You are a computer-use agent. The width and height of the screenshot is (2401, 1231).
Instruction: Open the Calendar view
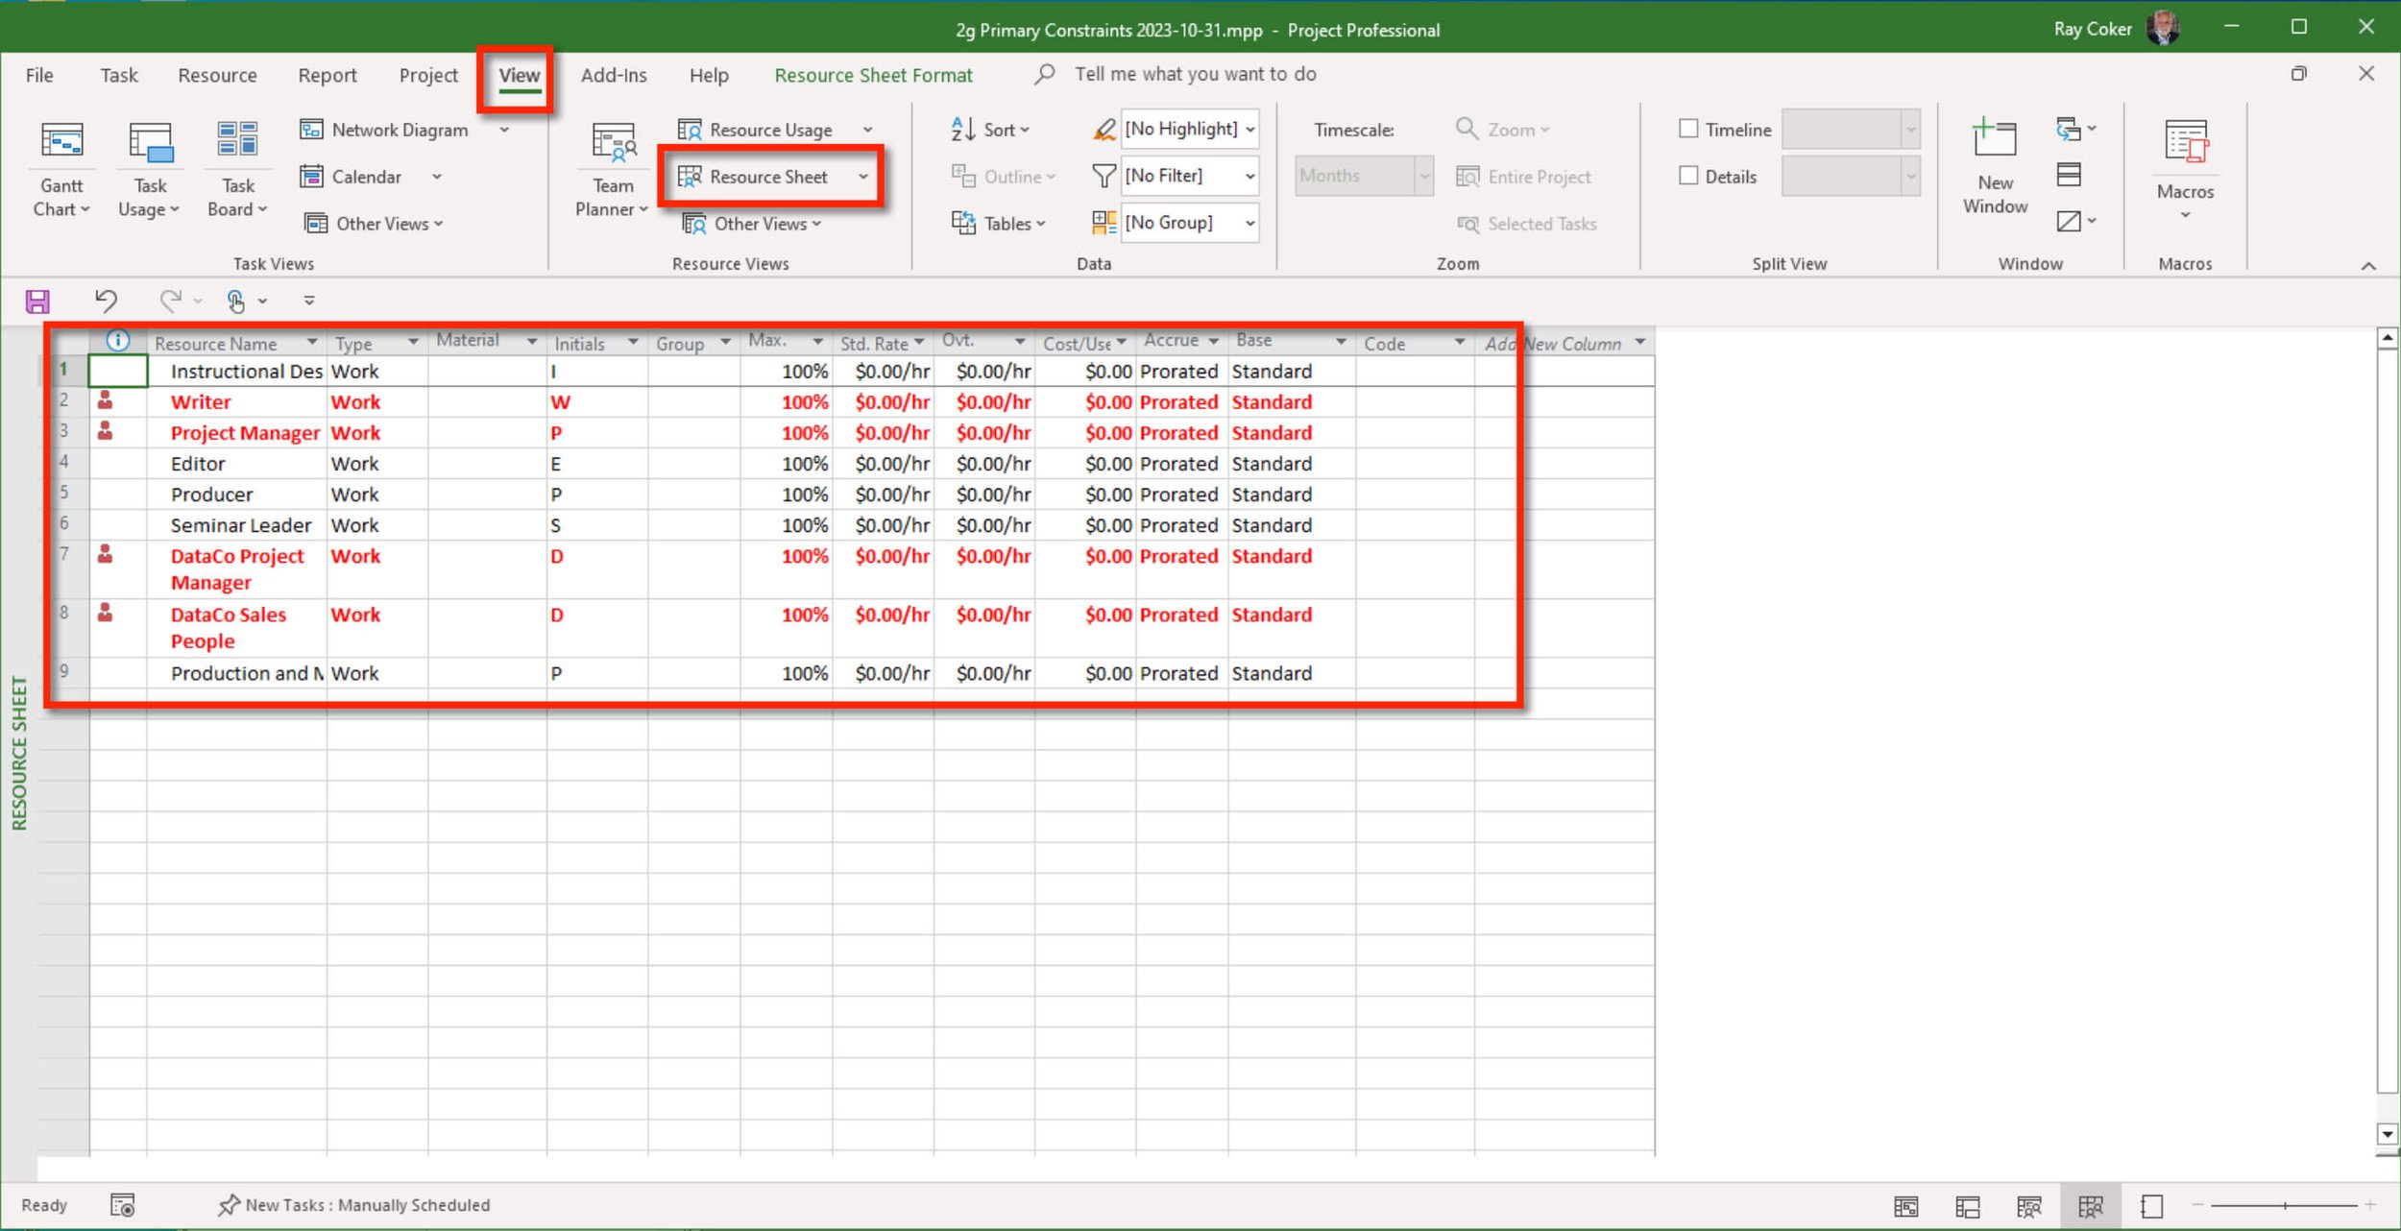pyautogui.click(x=352, y=177)
